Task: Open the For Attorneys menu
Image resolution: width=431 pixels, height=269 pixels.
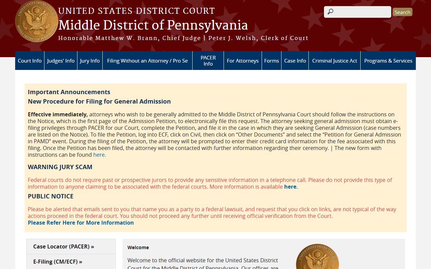Action: 243,61
